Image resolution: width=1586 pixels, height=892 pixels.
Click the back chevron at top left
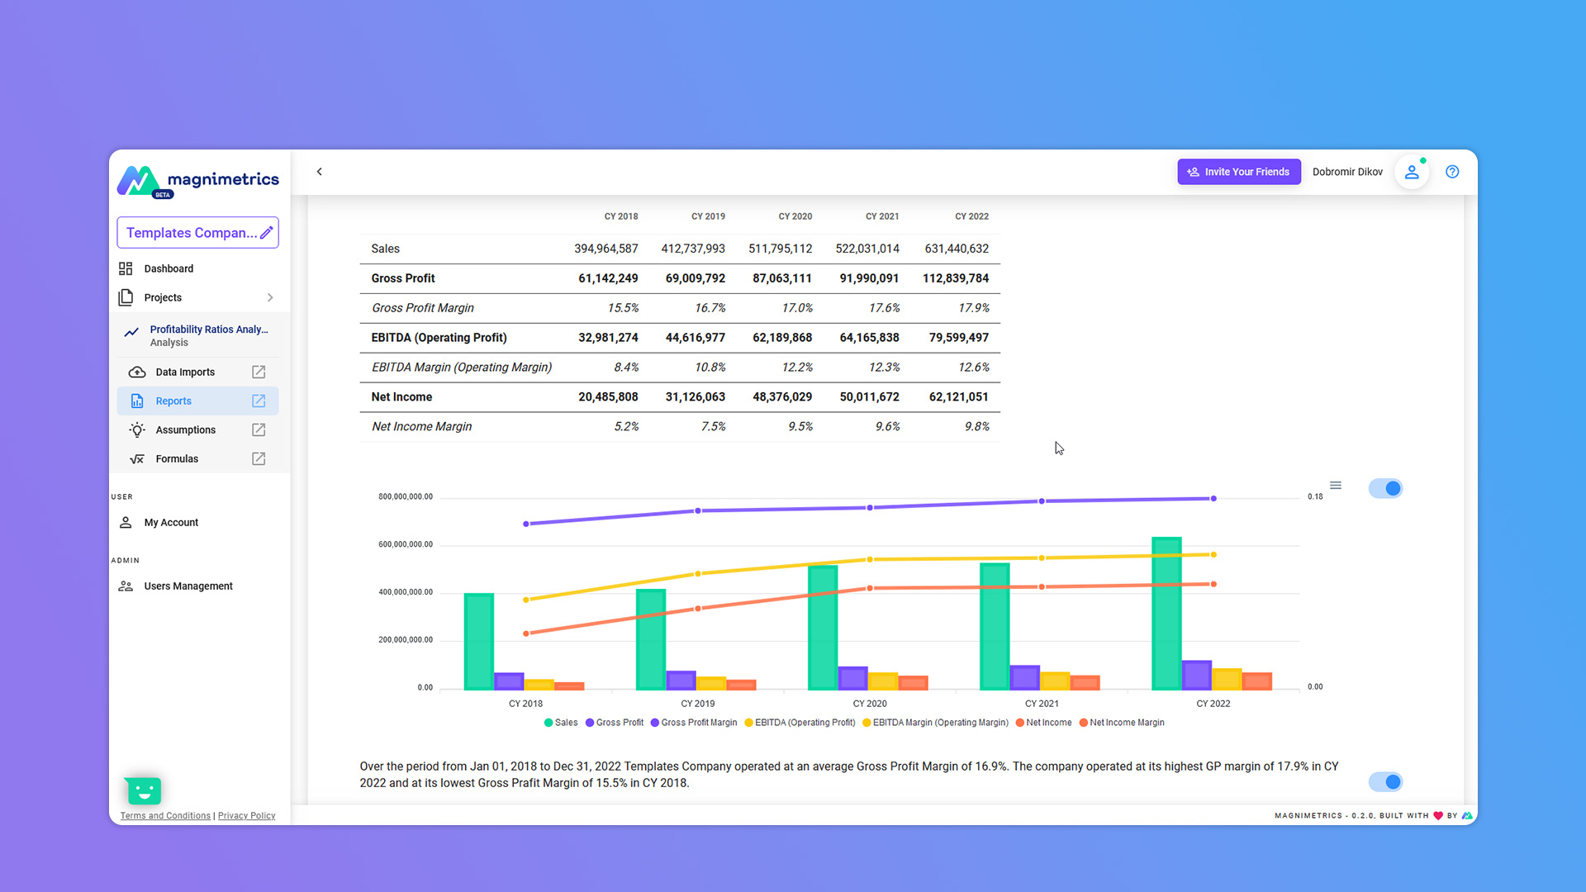(x=320, y=172)
